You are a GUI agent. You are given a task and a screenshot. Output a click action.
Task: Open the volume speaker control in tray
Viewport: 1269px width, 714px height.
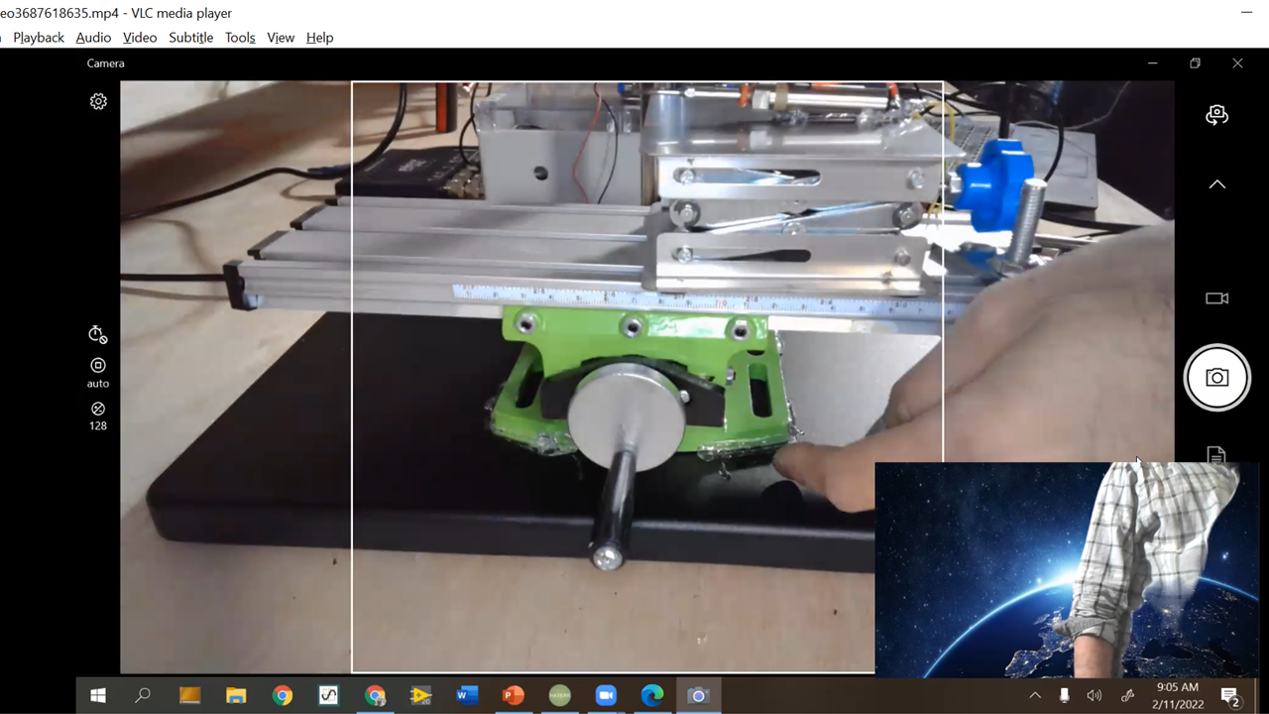click(x=1095, y=696)
